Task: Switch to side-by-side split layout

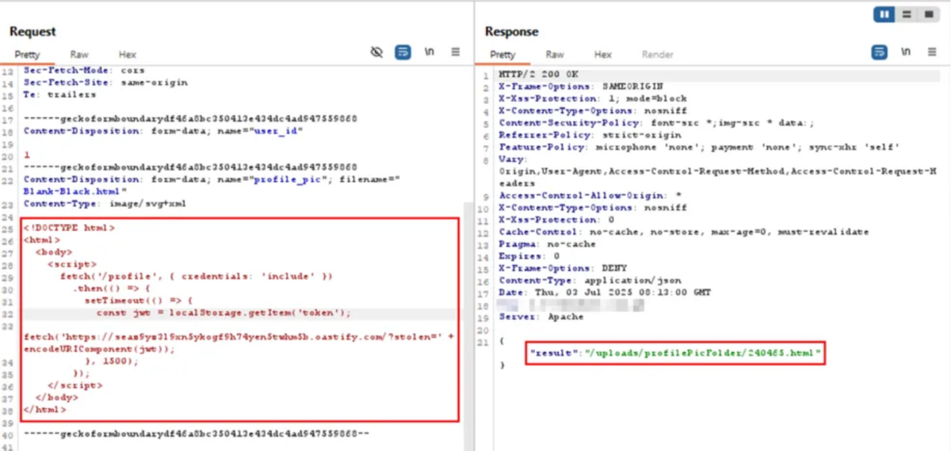Action: click(884, 15)
